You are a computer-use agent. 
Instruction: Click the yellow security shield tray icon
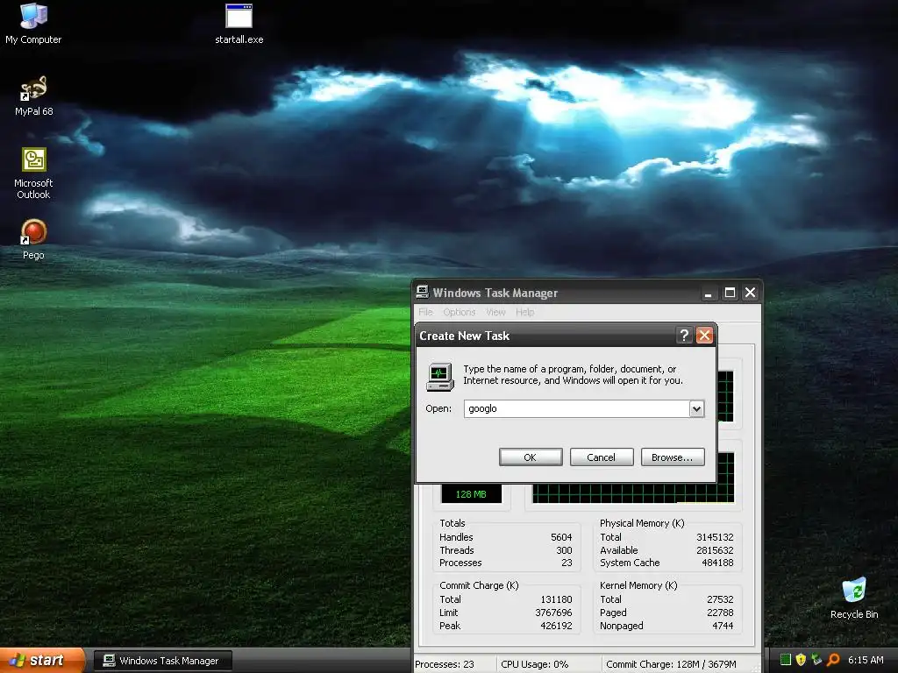pyautogui.click(x=802, y=660)
